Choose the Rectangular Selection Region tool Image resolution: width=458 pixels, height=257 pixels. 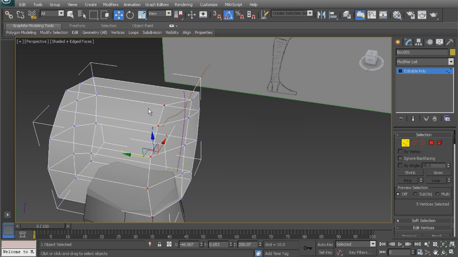coord(93,15)
